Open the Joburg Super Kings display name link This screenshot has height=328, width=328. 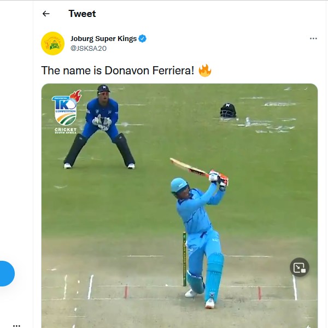click(103, 39)
